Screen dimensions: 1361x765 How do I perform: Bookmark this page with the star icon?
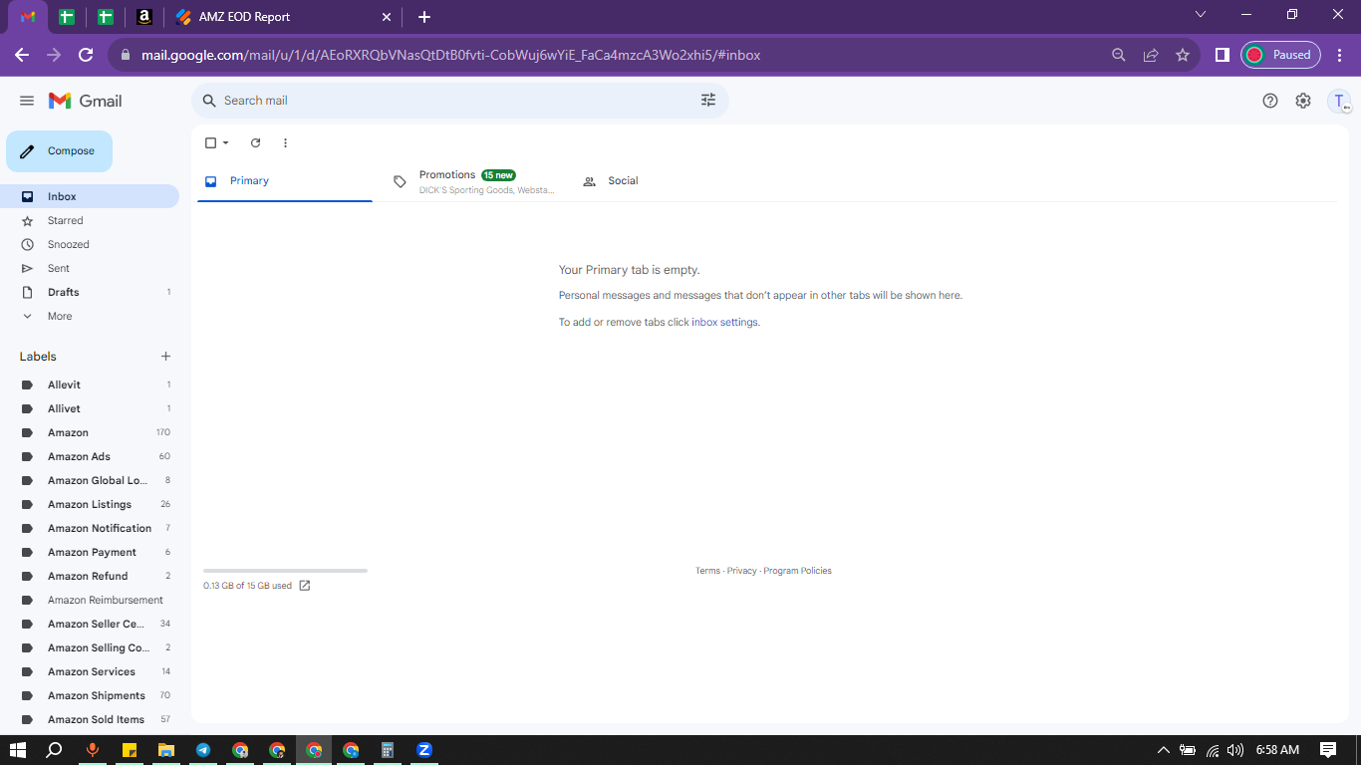tap(1183, 56)
